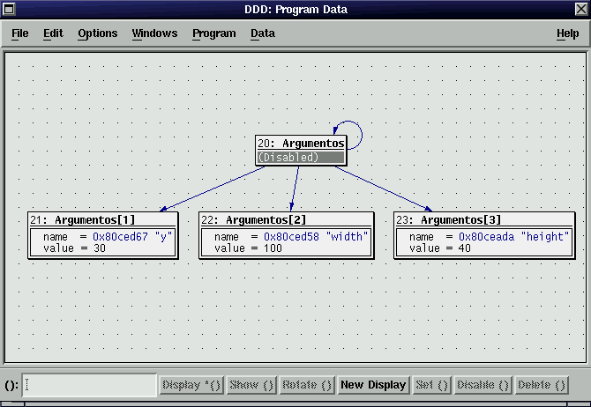Open the Edit menu

point(53,33)
